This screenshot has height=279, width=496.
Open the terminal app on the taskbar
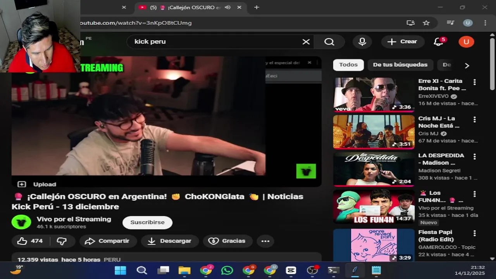pos(333,270)
